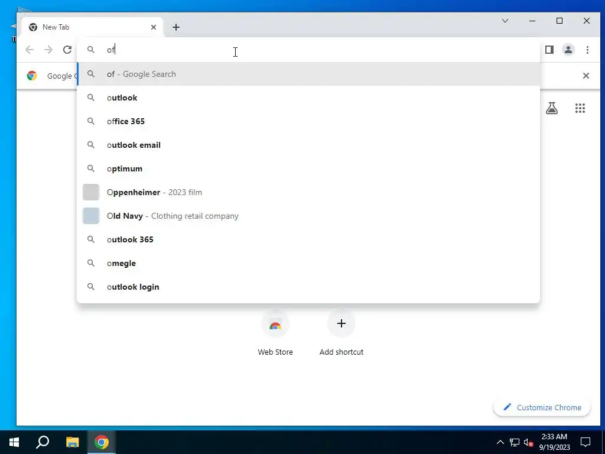Screen dimensions: 605x454
Task: Open Windows taskbar search
Action: pos(43,442)
